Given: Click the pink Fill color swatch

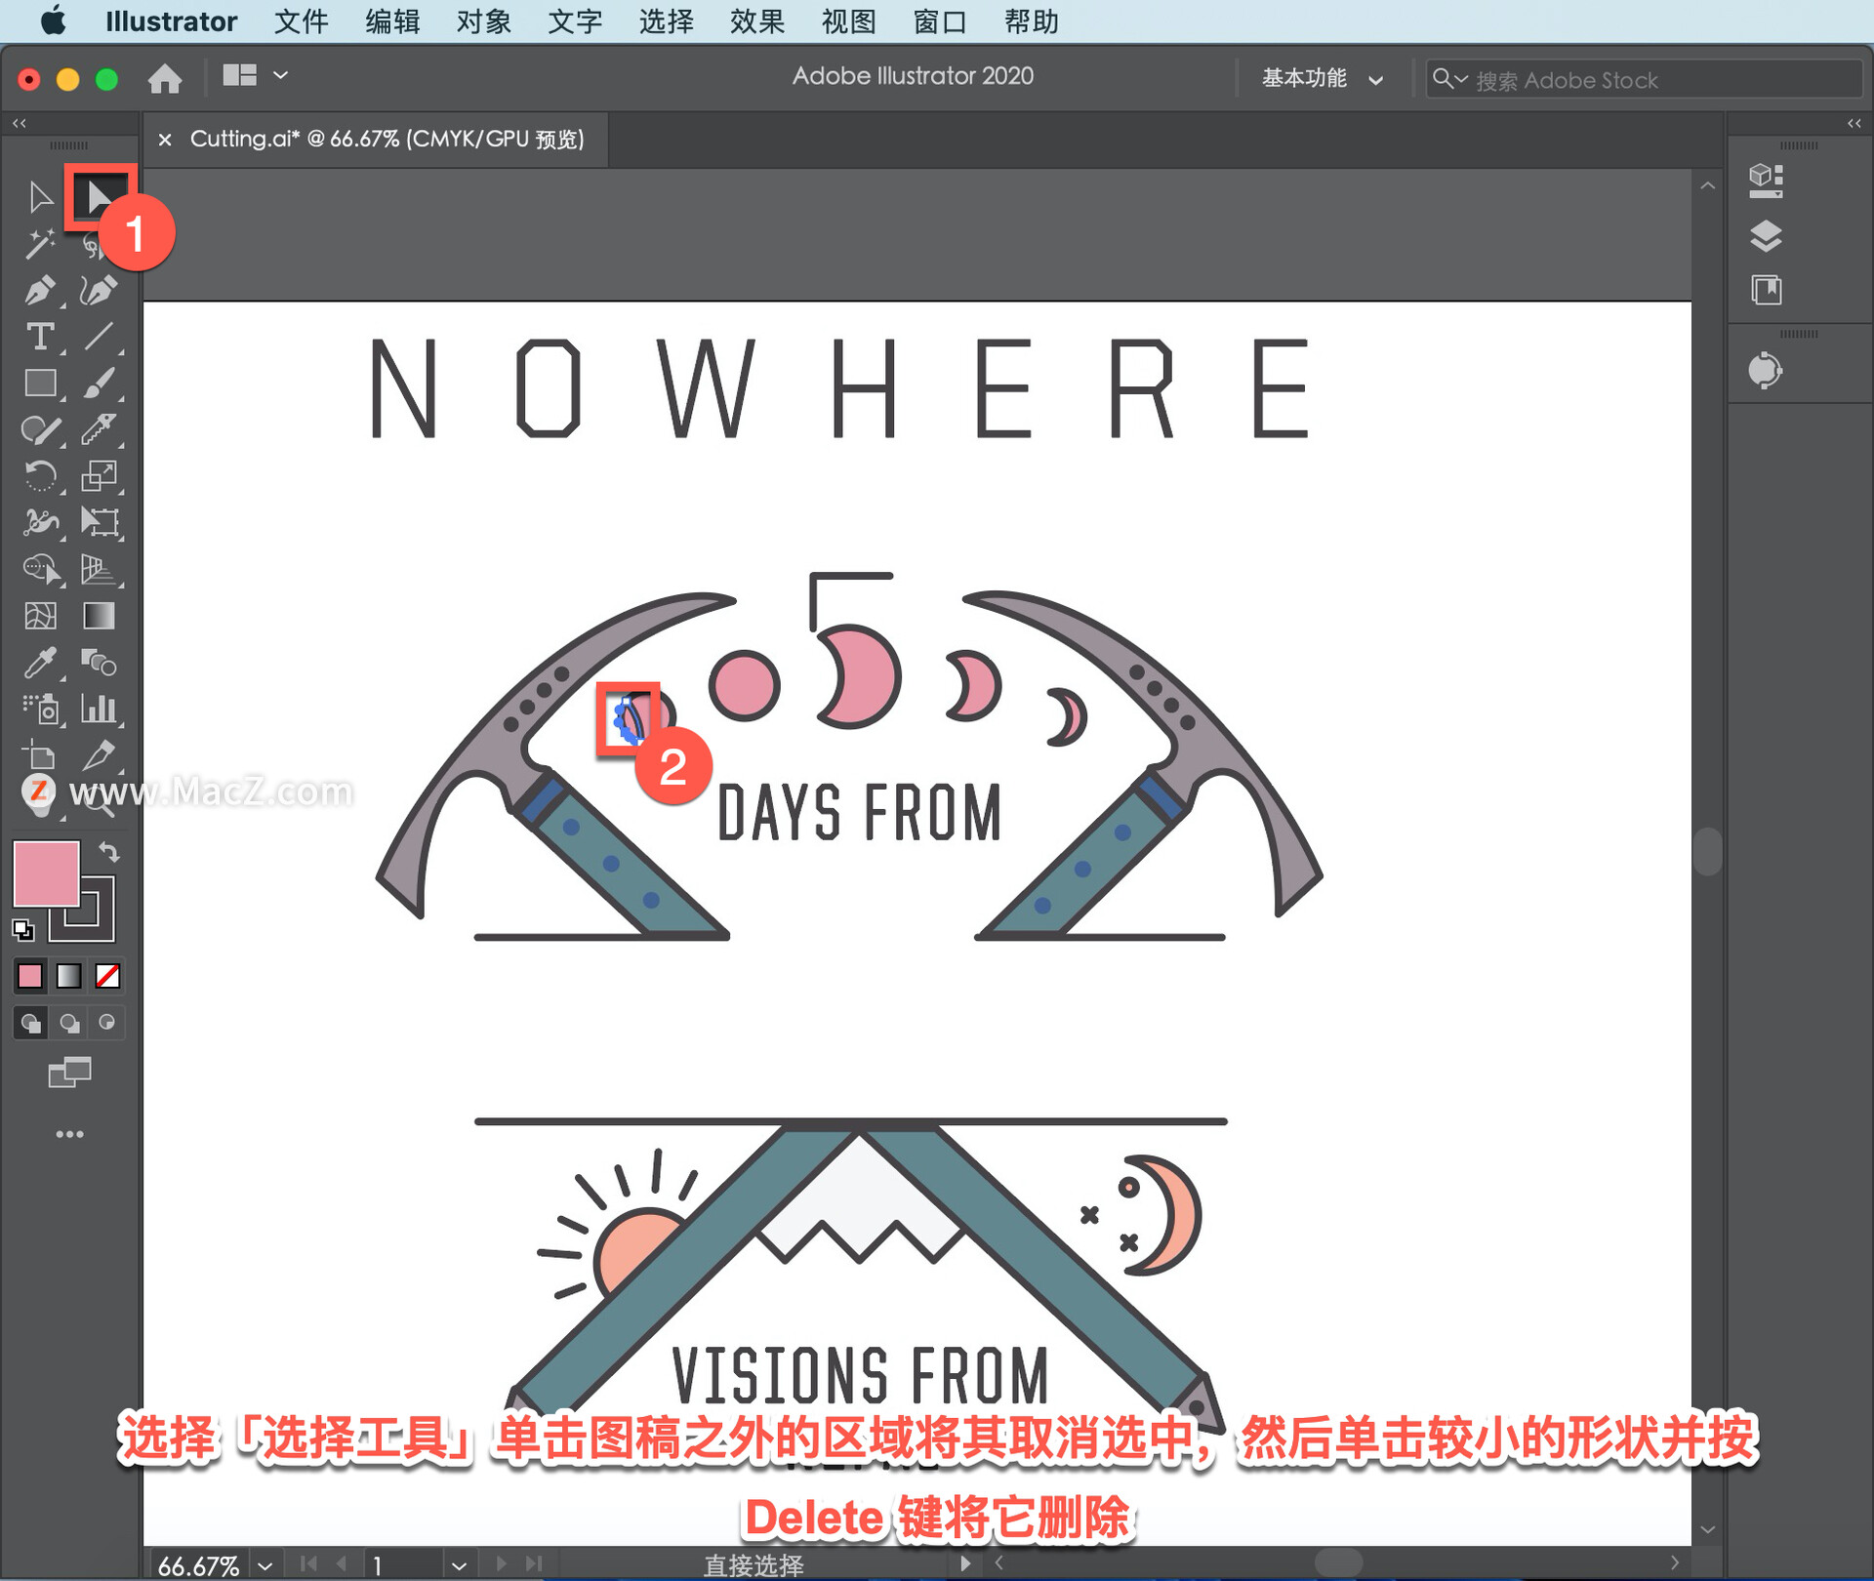Looking at the screenshot, I should (x=45, y=873).
